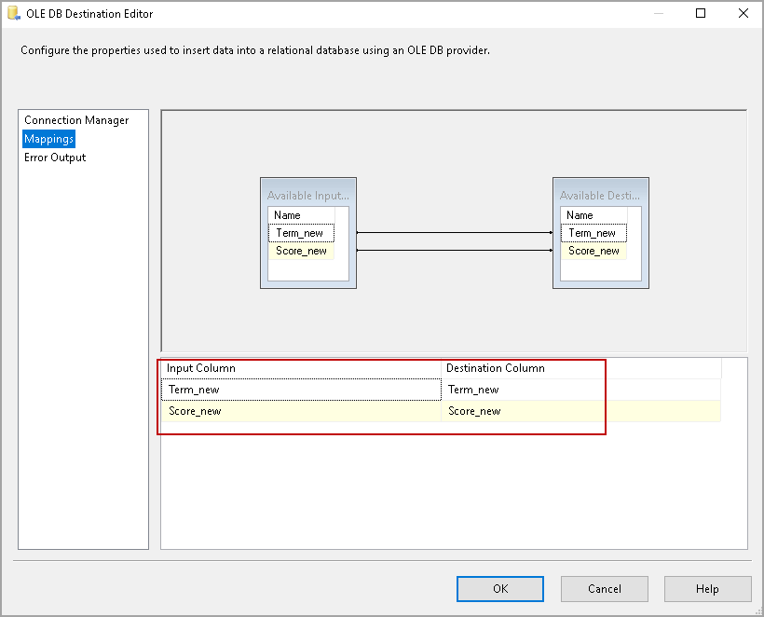Select Score_new in Available Destination Columns
This screenshot has width=764, height=617.
[x=593, y=251]
